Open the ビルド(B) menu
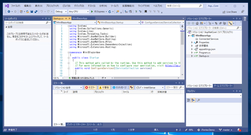 tap(67, 6)
